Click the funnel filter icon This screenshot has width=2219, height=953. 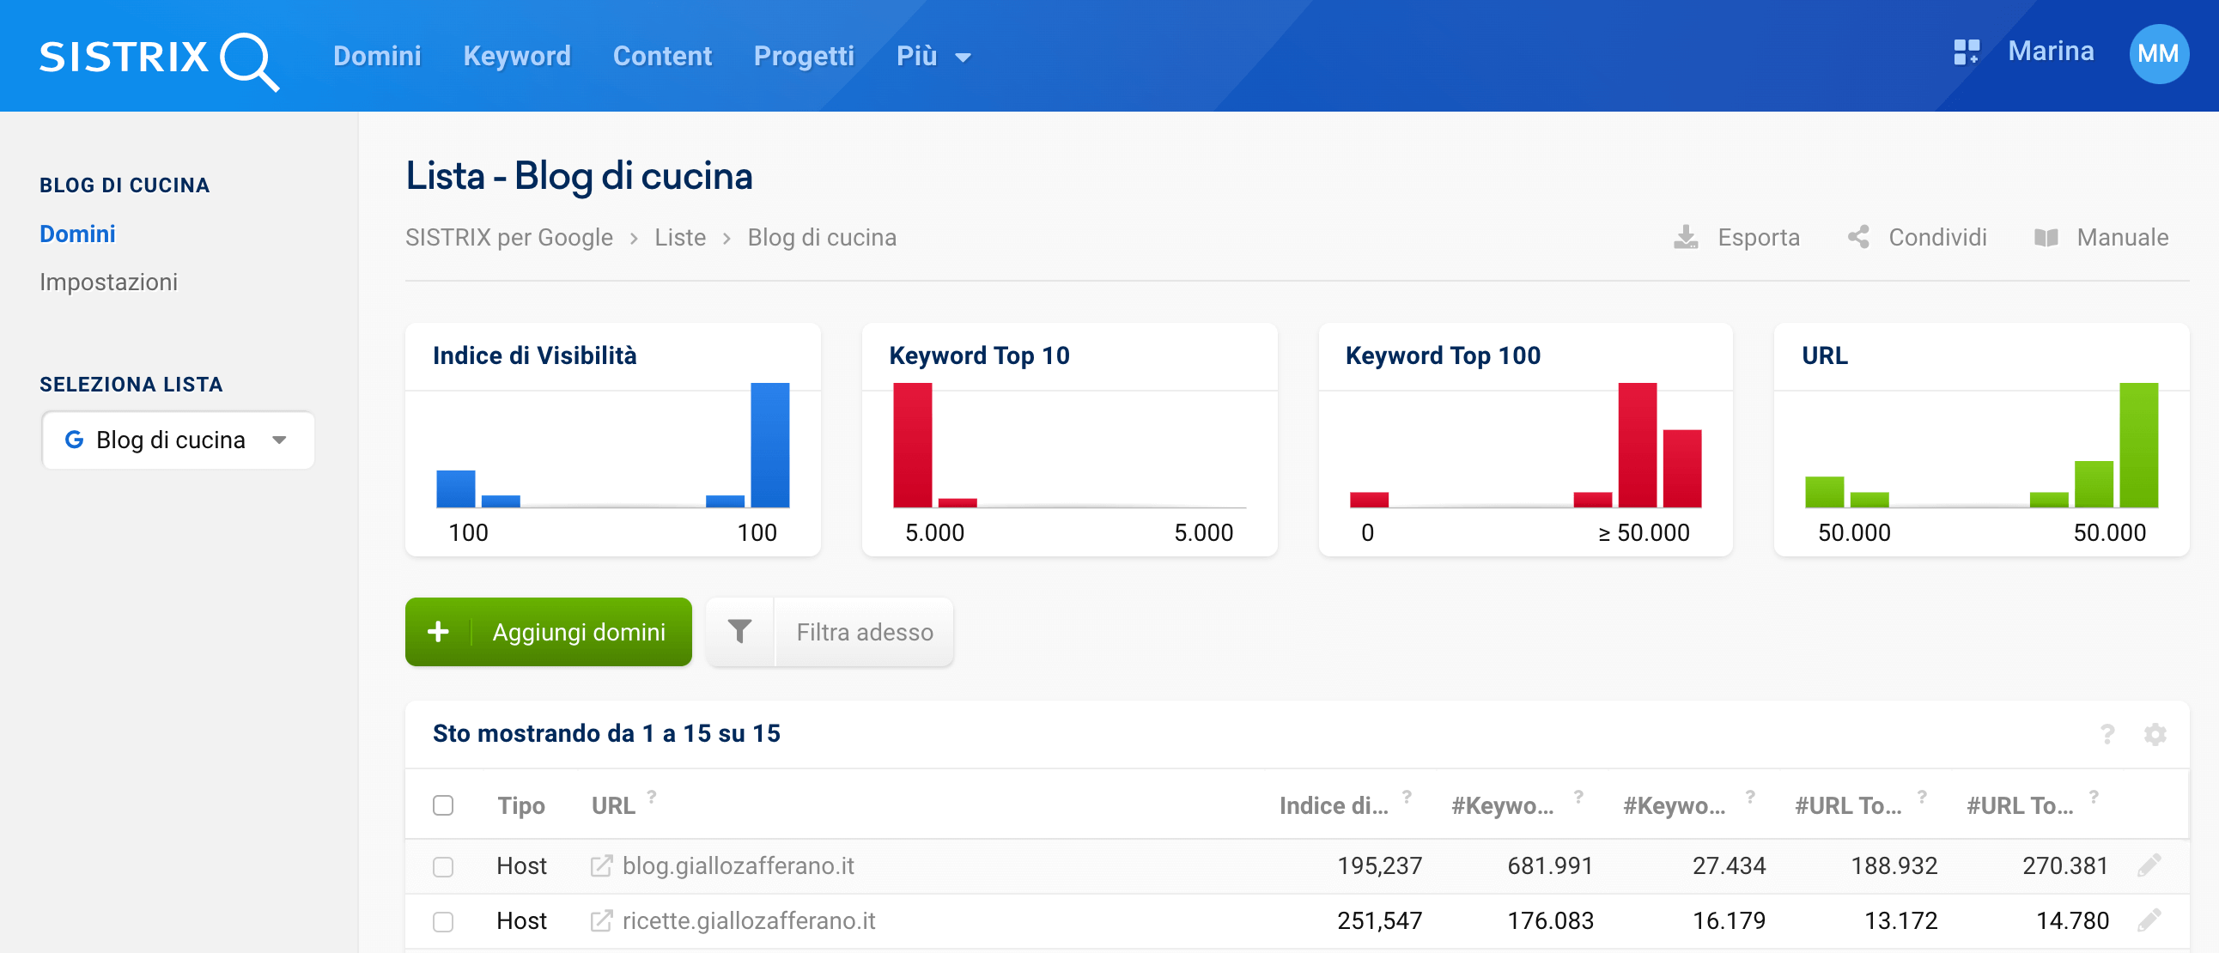pos(739,631)
